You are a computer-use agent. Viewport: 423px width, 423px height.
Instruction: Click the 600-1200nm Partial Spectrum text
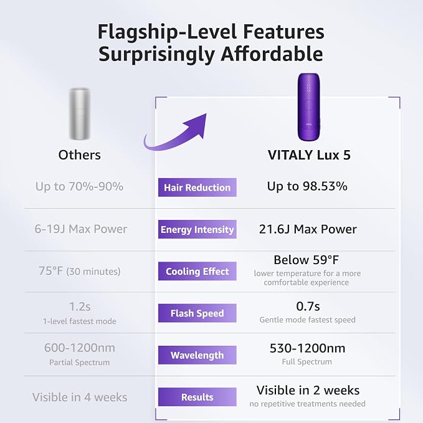tap(80, 354)
